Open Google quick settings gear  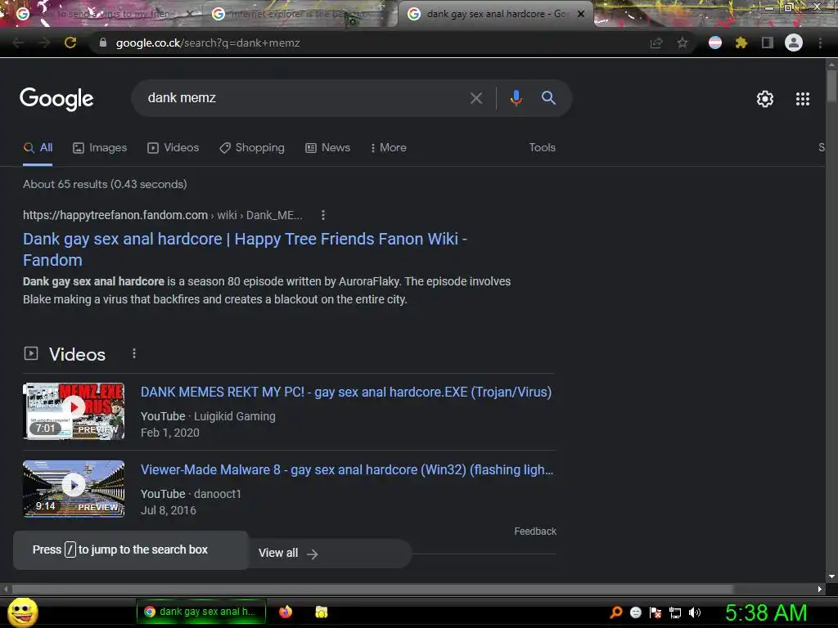(765, 99)
